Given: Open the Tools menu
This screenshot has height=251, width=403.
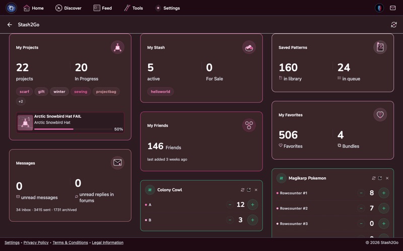Looking at the screenshot, I should (x=133, y=8).
